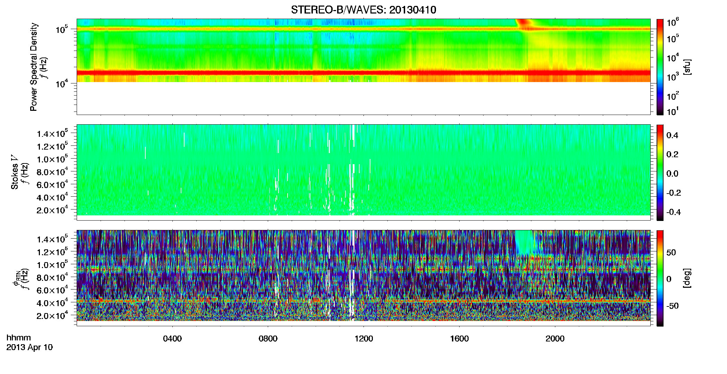Click the Stokes V axis label
This screenshot has width=727, height=374.
(15, 172)
